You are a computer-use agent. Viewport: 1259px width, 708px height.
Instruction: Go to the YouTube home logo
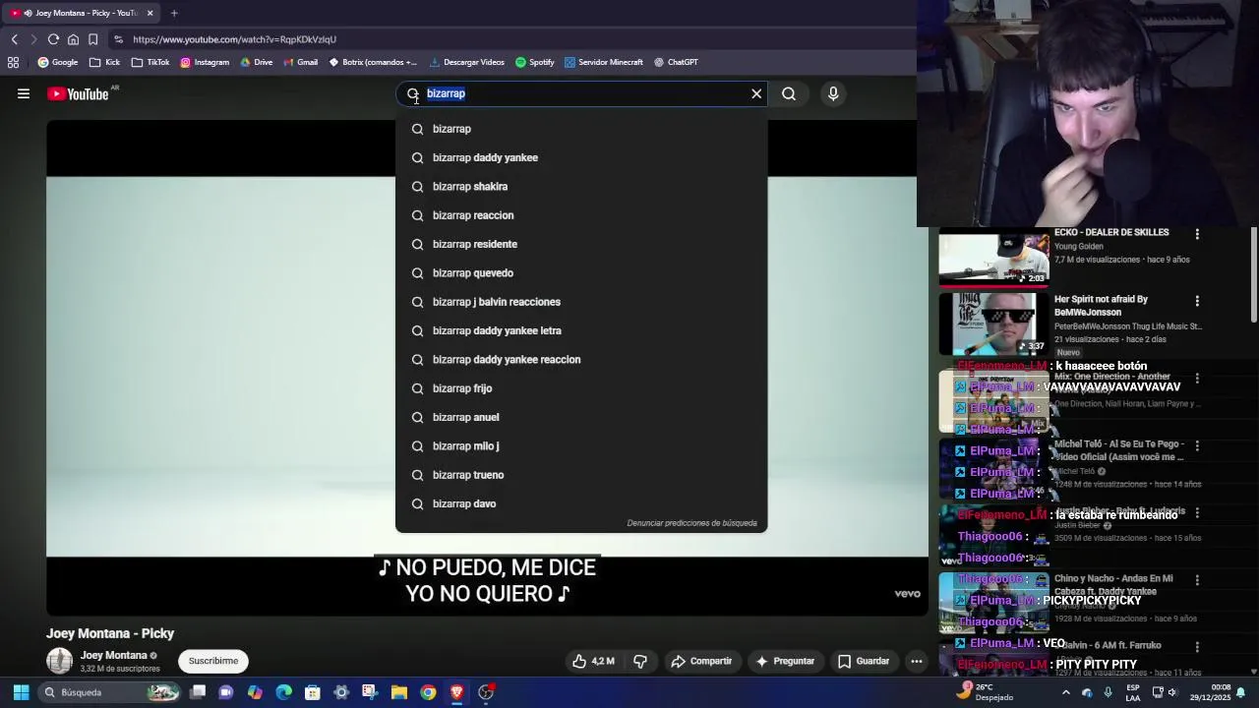point(78,94)
